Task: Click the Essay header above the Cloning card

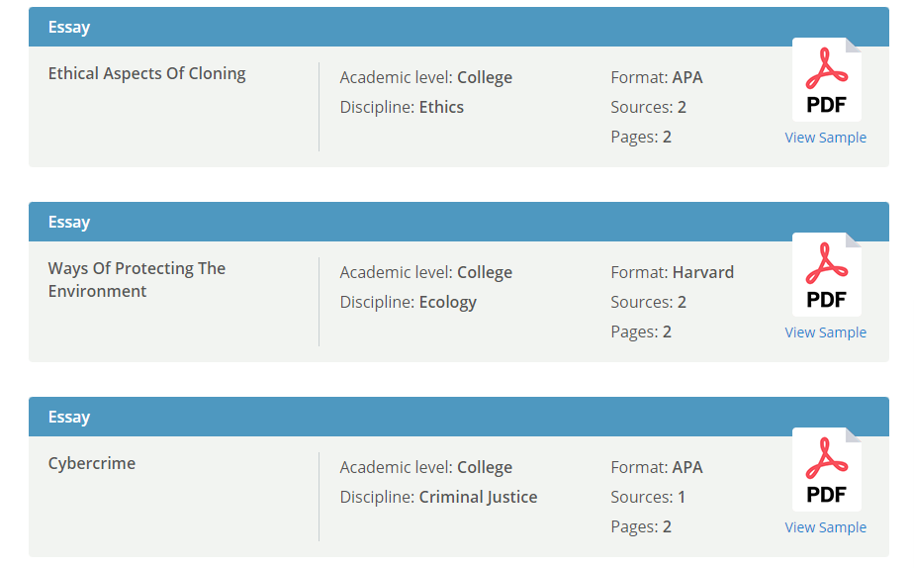Action: [69, 27]
